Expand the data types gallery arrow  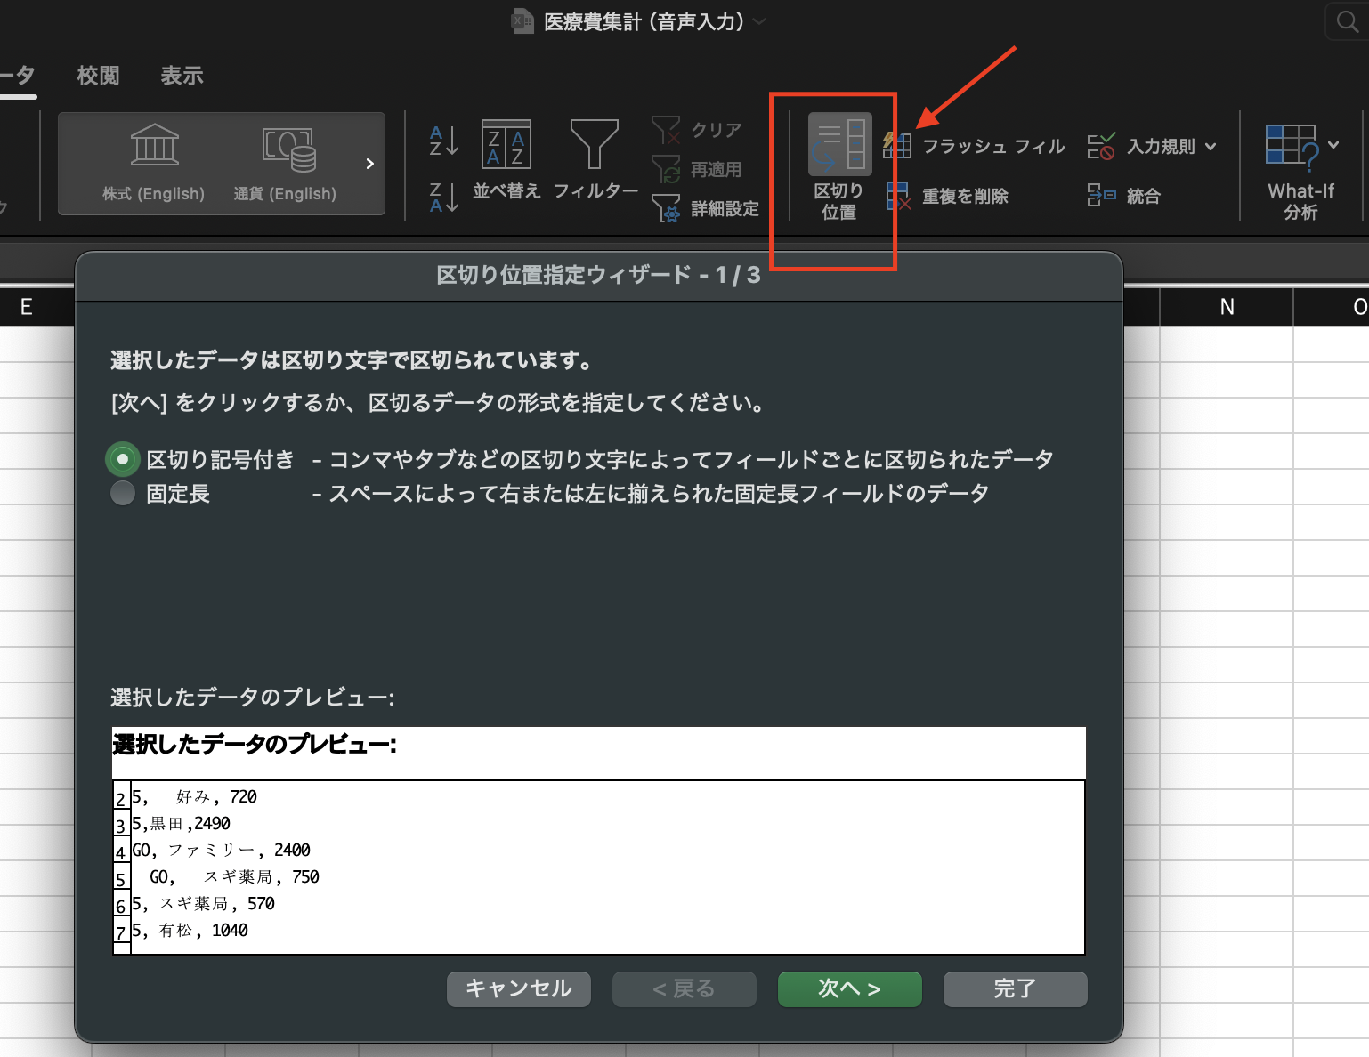369,164
